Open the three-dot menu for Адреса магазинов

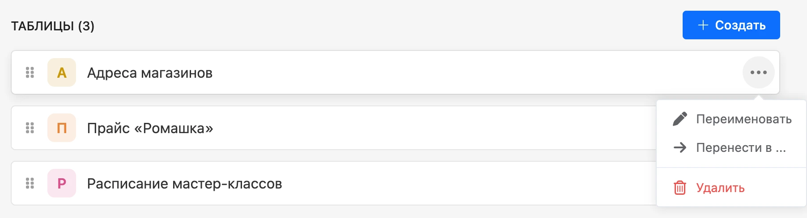click(x=759, y=72)
